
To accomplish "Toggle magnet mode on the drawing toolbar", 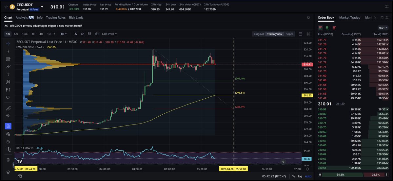I will click(x=8, y=126).
